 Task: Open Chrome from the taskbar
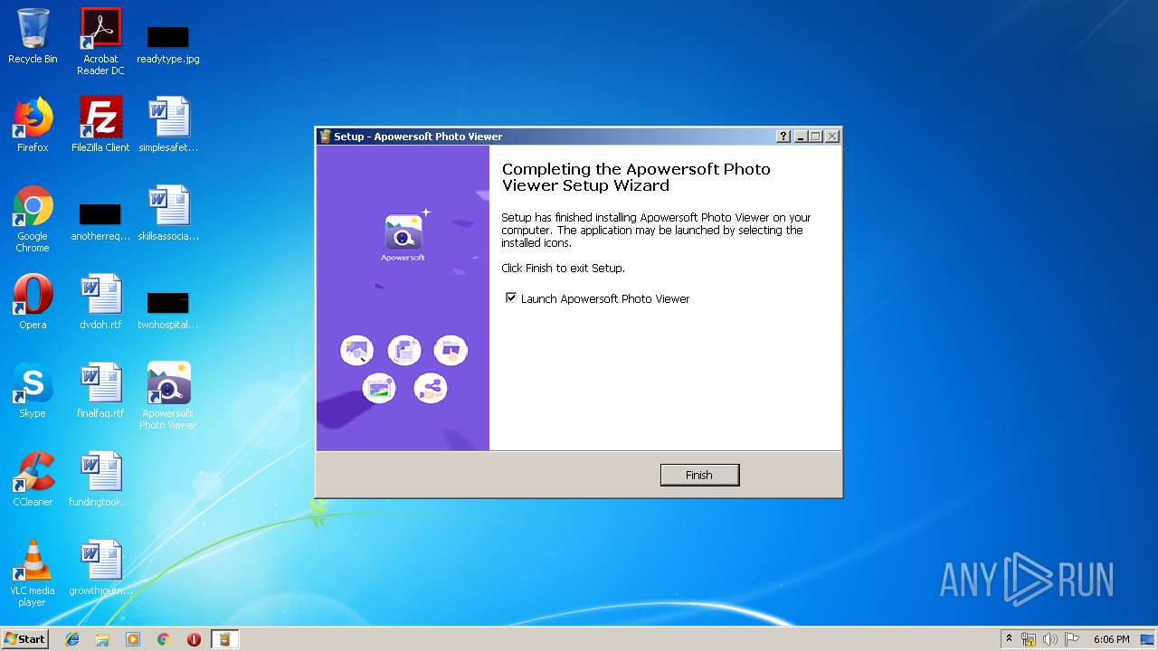[163, 639]
